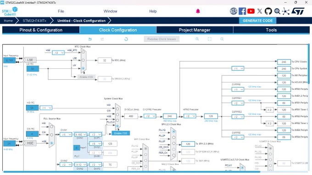This screenshot has height=175, width=312.
Task: Select PLL2P in SPI1,2,3 Clock Mux
Action: [x=174, y=137]
